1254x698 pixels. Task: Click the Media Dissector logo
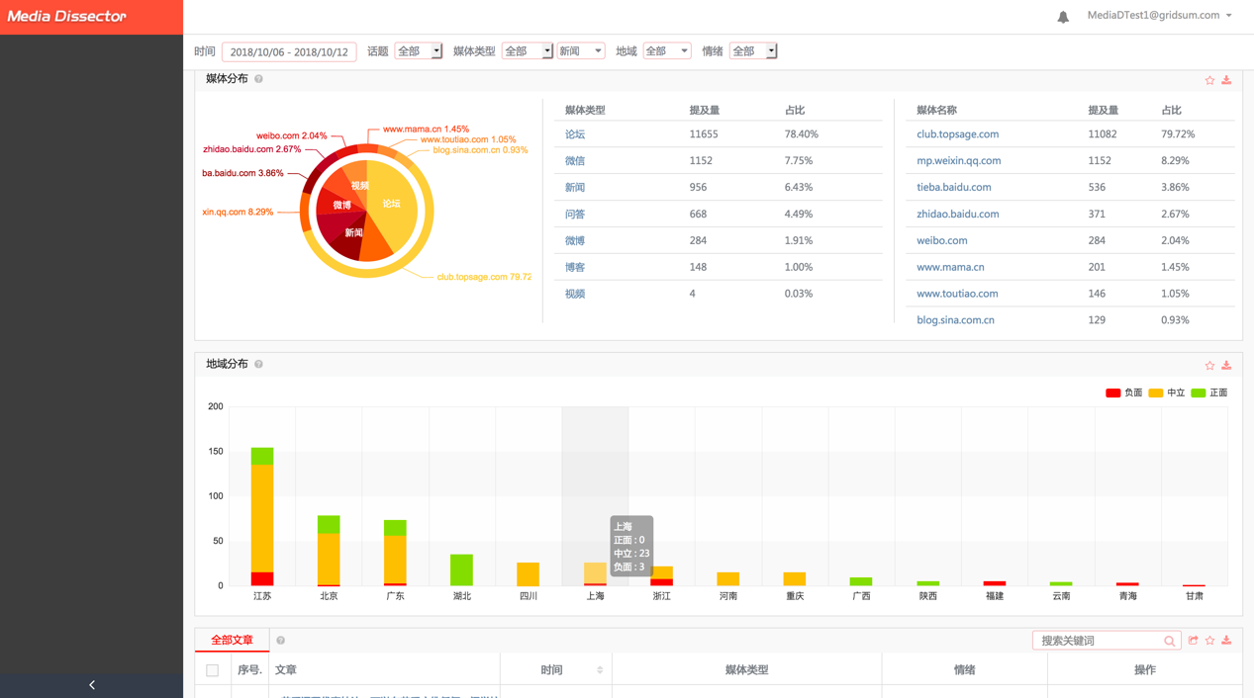point(67,16)
